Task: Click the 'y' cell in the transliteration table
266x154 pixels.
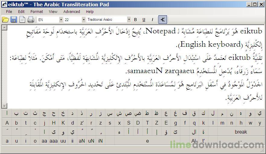Action: coord(260,123)
